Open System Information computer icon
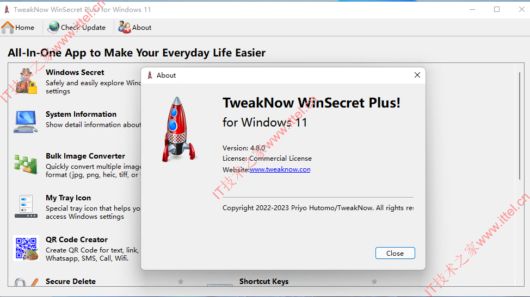 (x=26, y=122)
